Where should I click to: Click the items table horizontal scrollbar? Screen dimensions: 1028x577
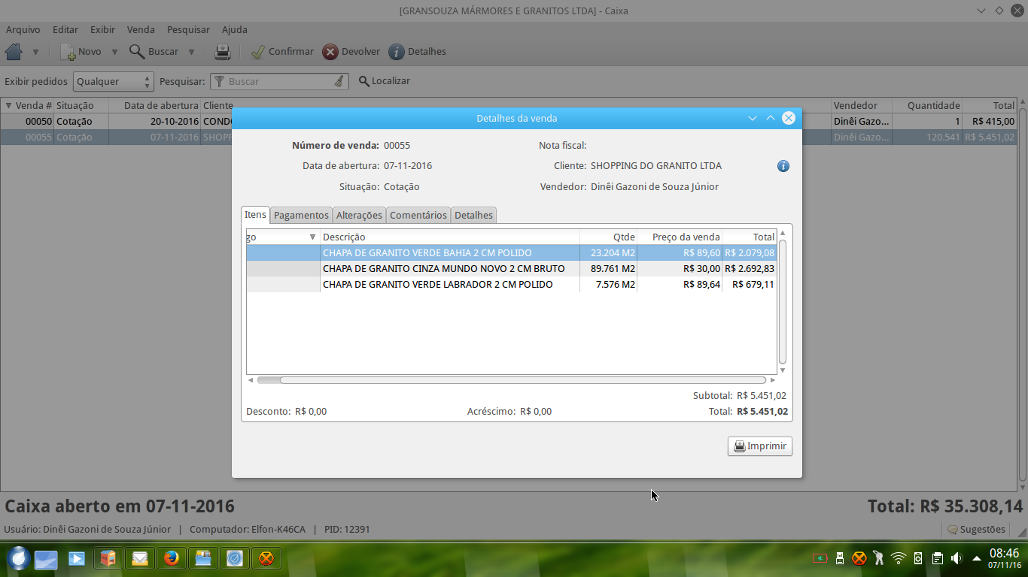click(511, 380)
